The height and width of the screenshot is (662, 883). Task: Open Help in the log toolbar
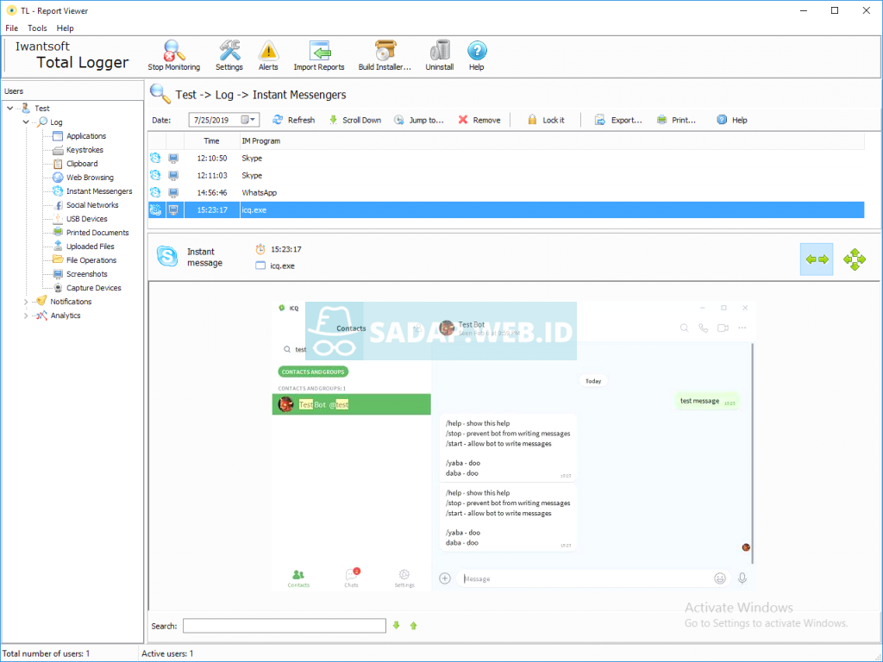(732, 120)
